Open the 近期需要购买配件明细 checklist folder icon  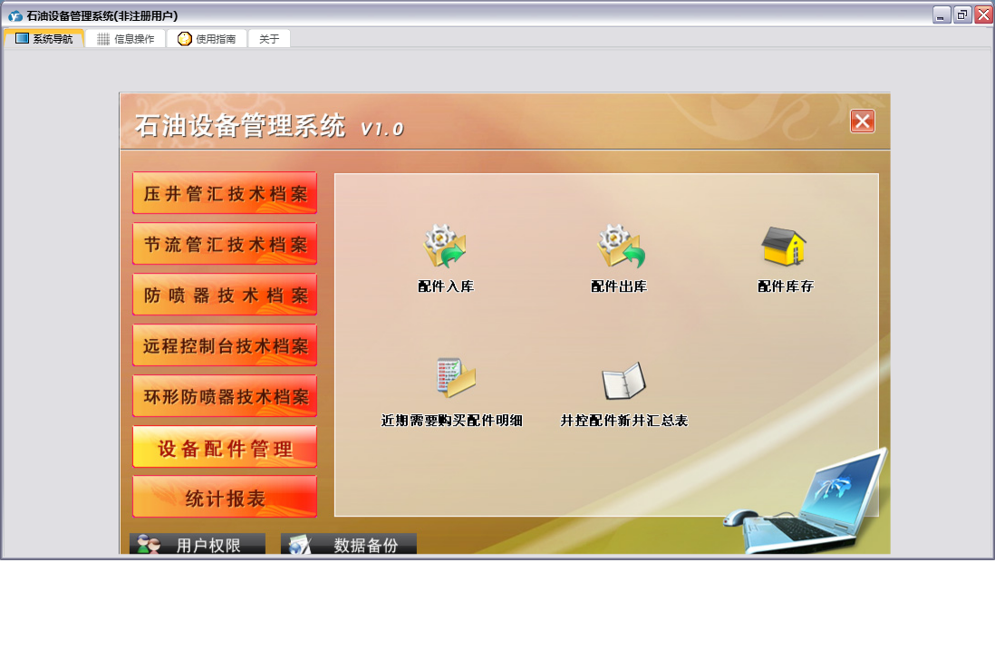pos(456,378)
